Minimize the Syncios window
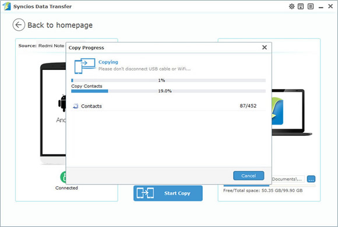Image resolution: width=338 pixels, height=227 pixels. (x=321, y=6)
